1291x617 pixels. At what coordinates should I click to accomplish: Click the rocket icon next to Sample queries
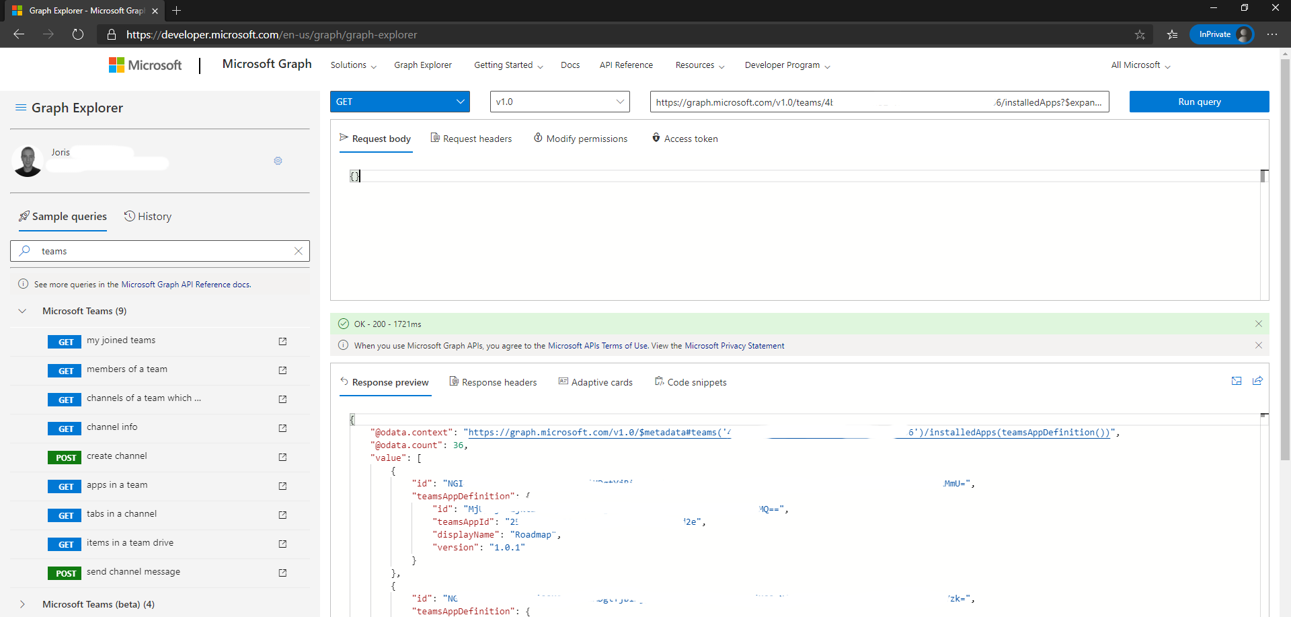pos(24,216)
